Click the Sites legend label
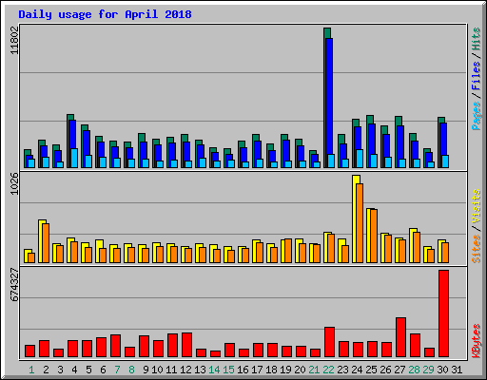Screen dimensions: 487x380 tap(476, 249)
